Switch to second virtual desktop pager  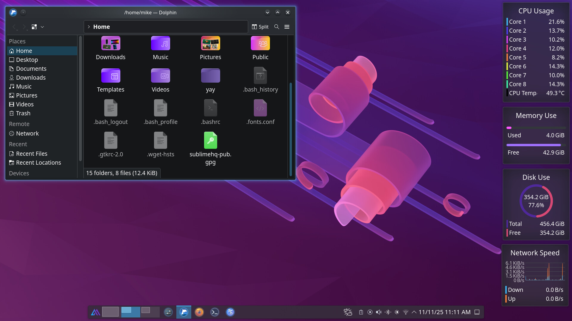pos(130,312)
